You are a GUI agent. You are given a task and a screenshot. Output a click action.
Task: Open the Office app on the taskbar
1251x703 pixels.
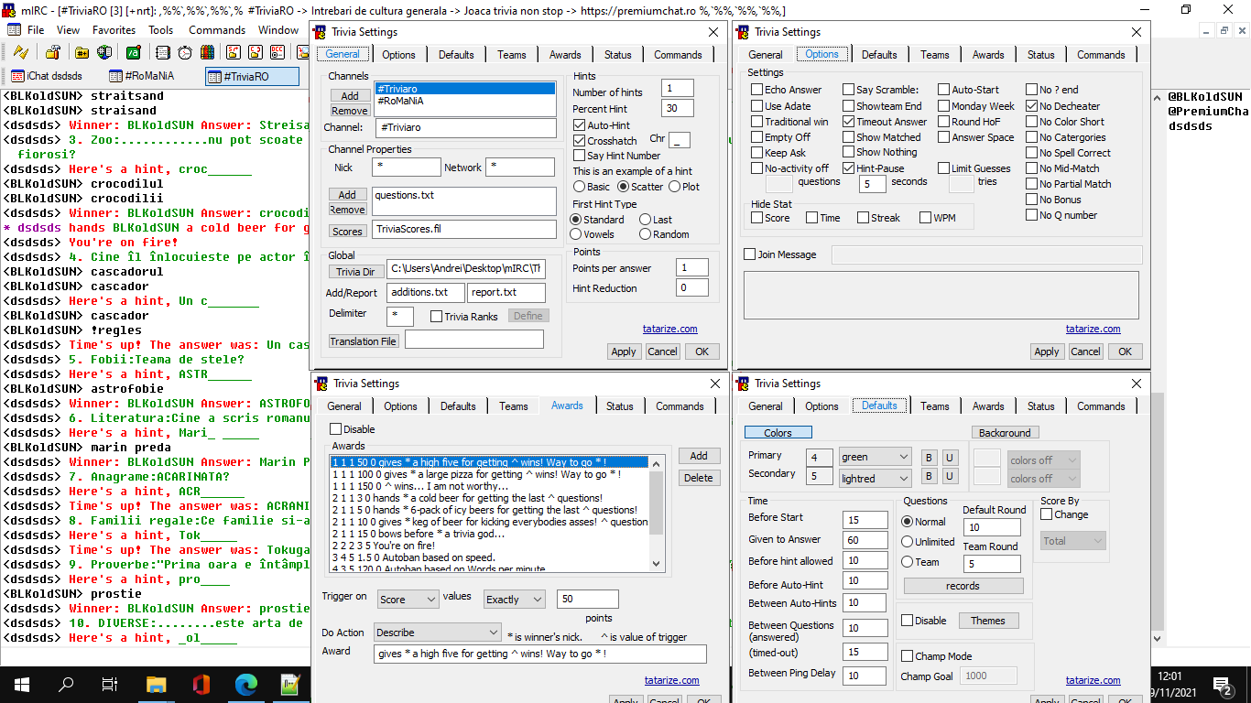[x=201, y=685]
